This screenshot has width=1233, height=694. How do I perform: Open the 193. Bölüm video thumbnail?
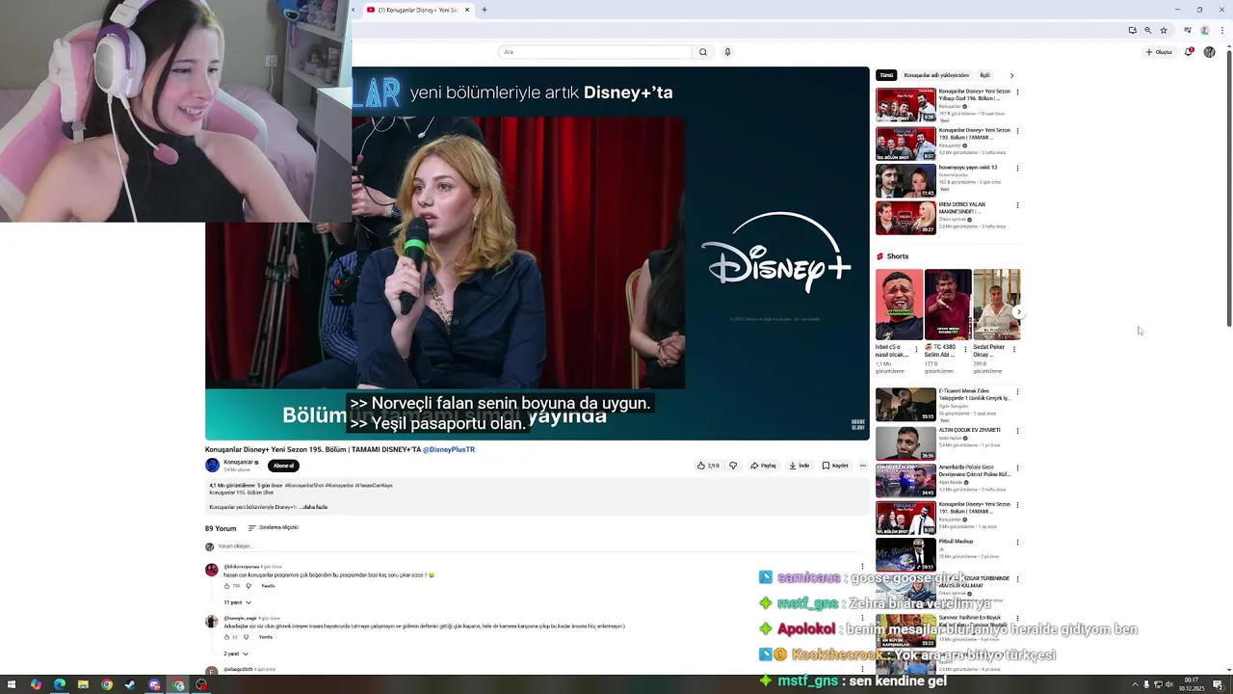click(x=905, y=144)
